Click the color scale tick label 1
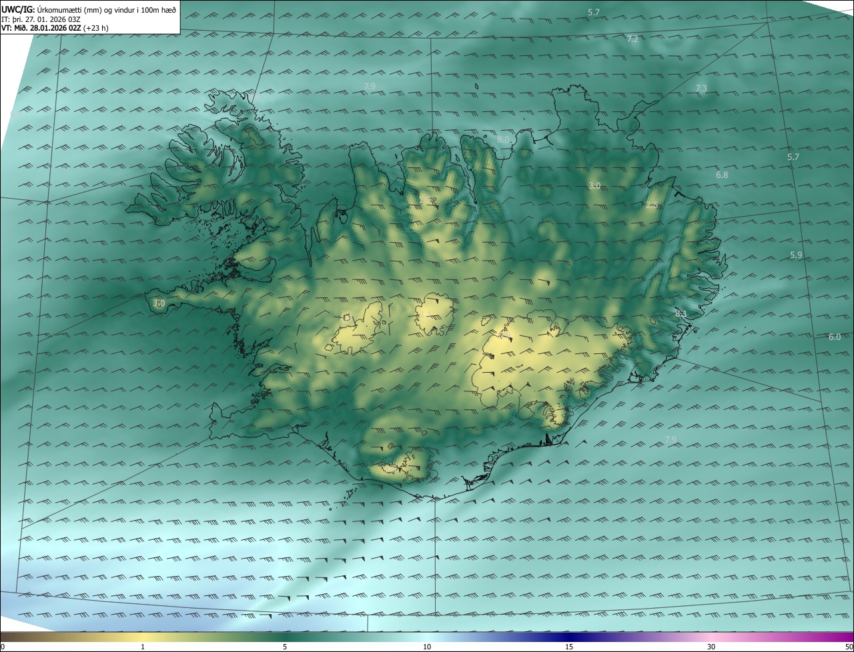Screen dimensions: 854x652 point(143,647)
